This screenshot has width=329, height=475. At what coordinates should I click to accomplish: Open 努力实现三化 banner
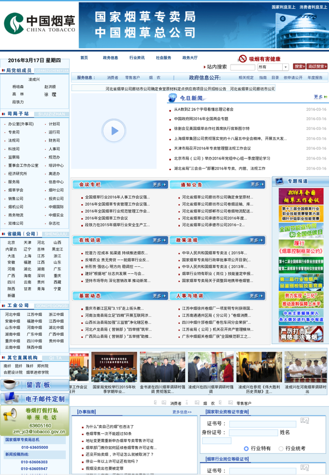click(301, 299)
